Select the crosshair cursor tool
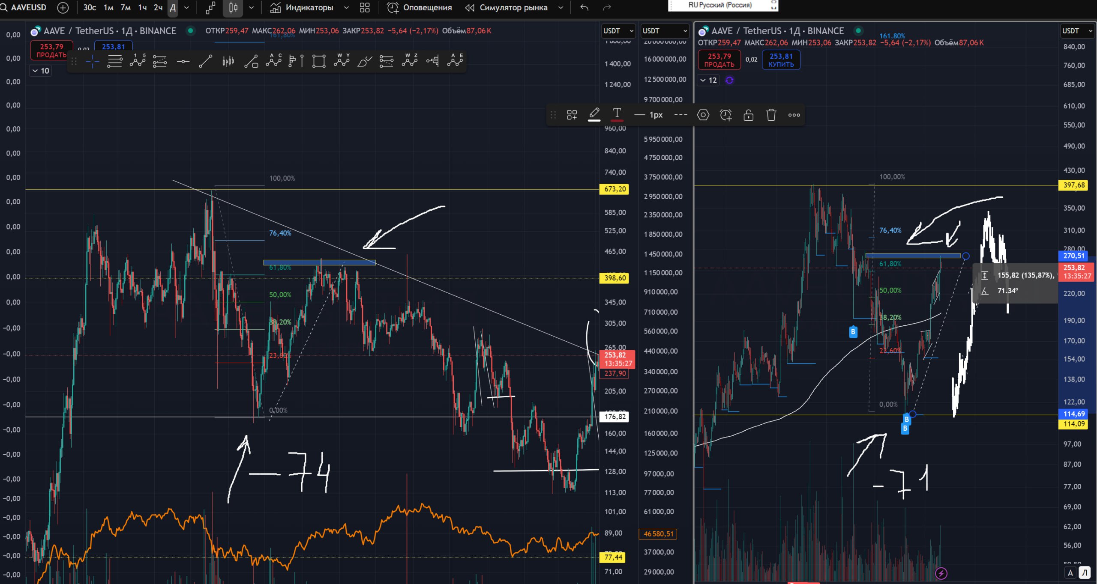 pyautogui.click(x=92, y=62)
